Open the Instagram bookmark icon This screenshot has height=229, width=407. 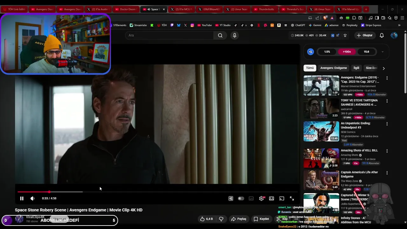[x=192, y=25]
